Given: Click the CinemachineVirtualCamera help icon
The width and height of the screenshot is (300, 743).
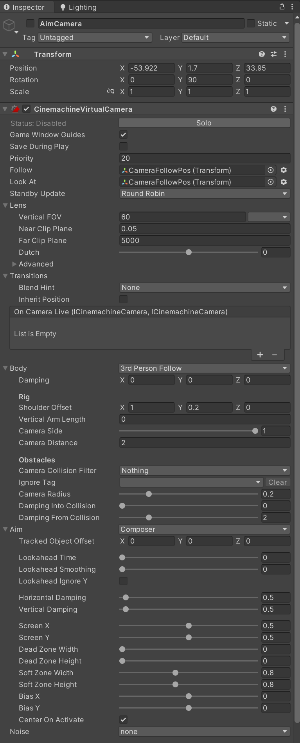Looking at the screenshot, I should (273, 109).
